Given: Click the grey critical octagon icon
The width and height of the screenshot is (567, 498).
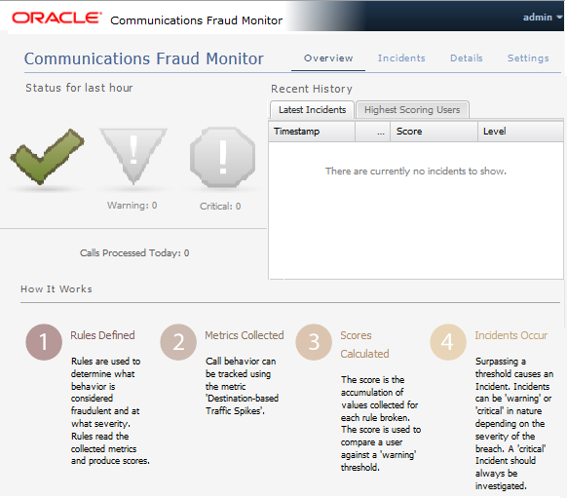Looking at the screenshot, I should click(x=223, y=157).
